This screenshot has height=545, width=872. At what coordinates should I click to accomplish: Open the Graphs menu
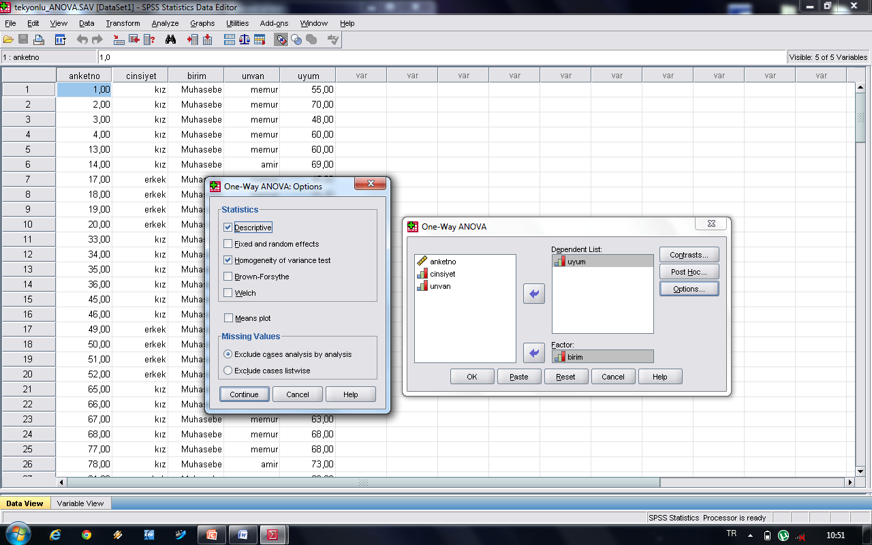(x=202, y=23)
